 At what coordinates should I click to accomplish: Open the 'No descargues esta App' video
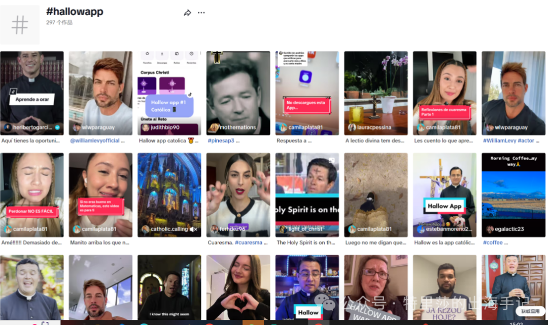[307, 93]
